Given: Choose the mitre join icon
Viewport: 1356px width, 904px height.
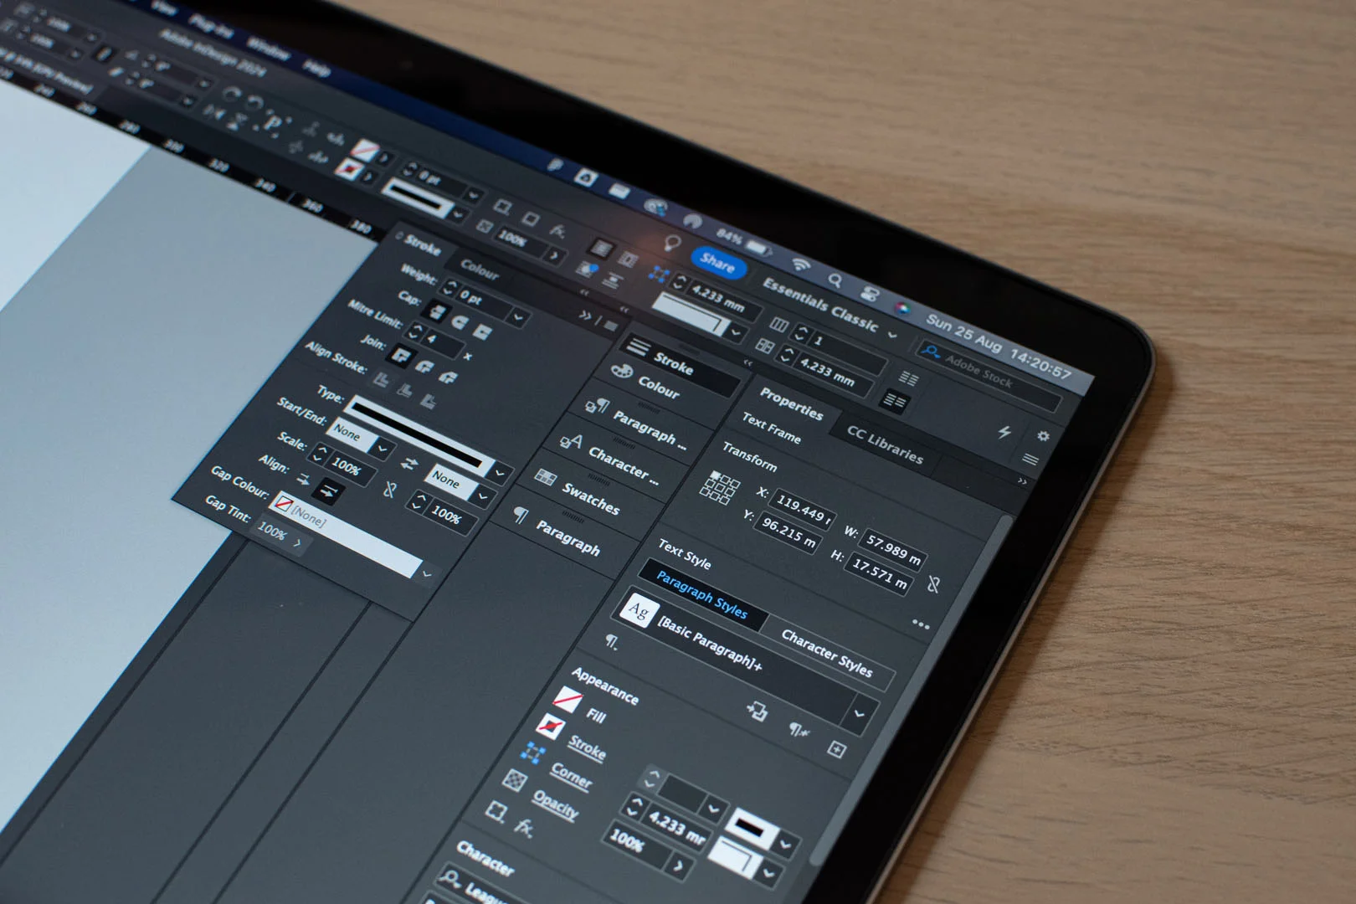Looking at the screenshot, I should click(x=402, y=356).
